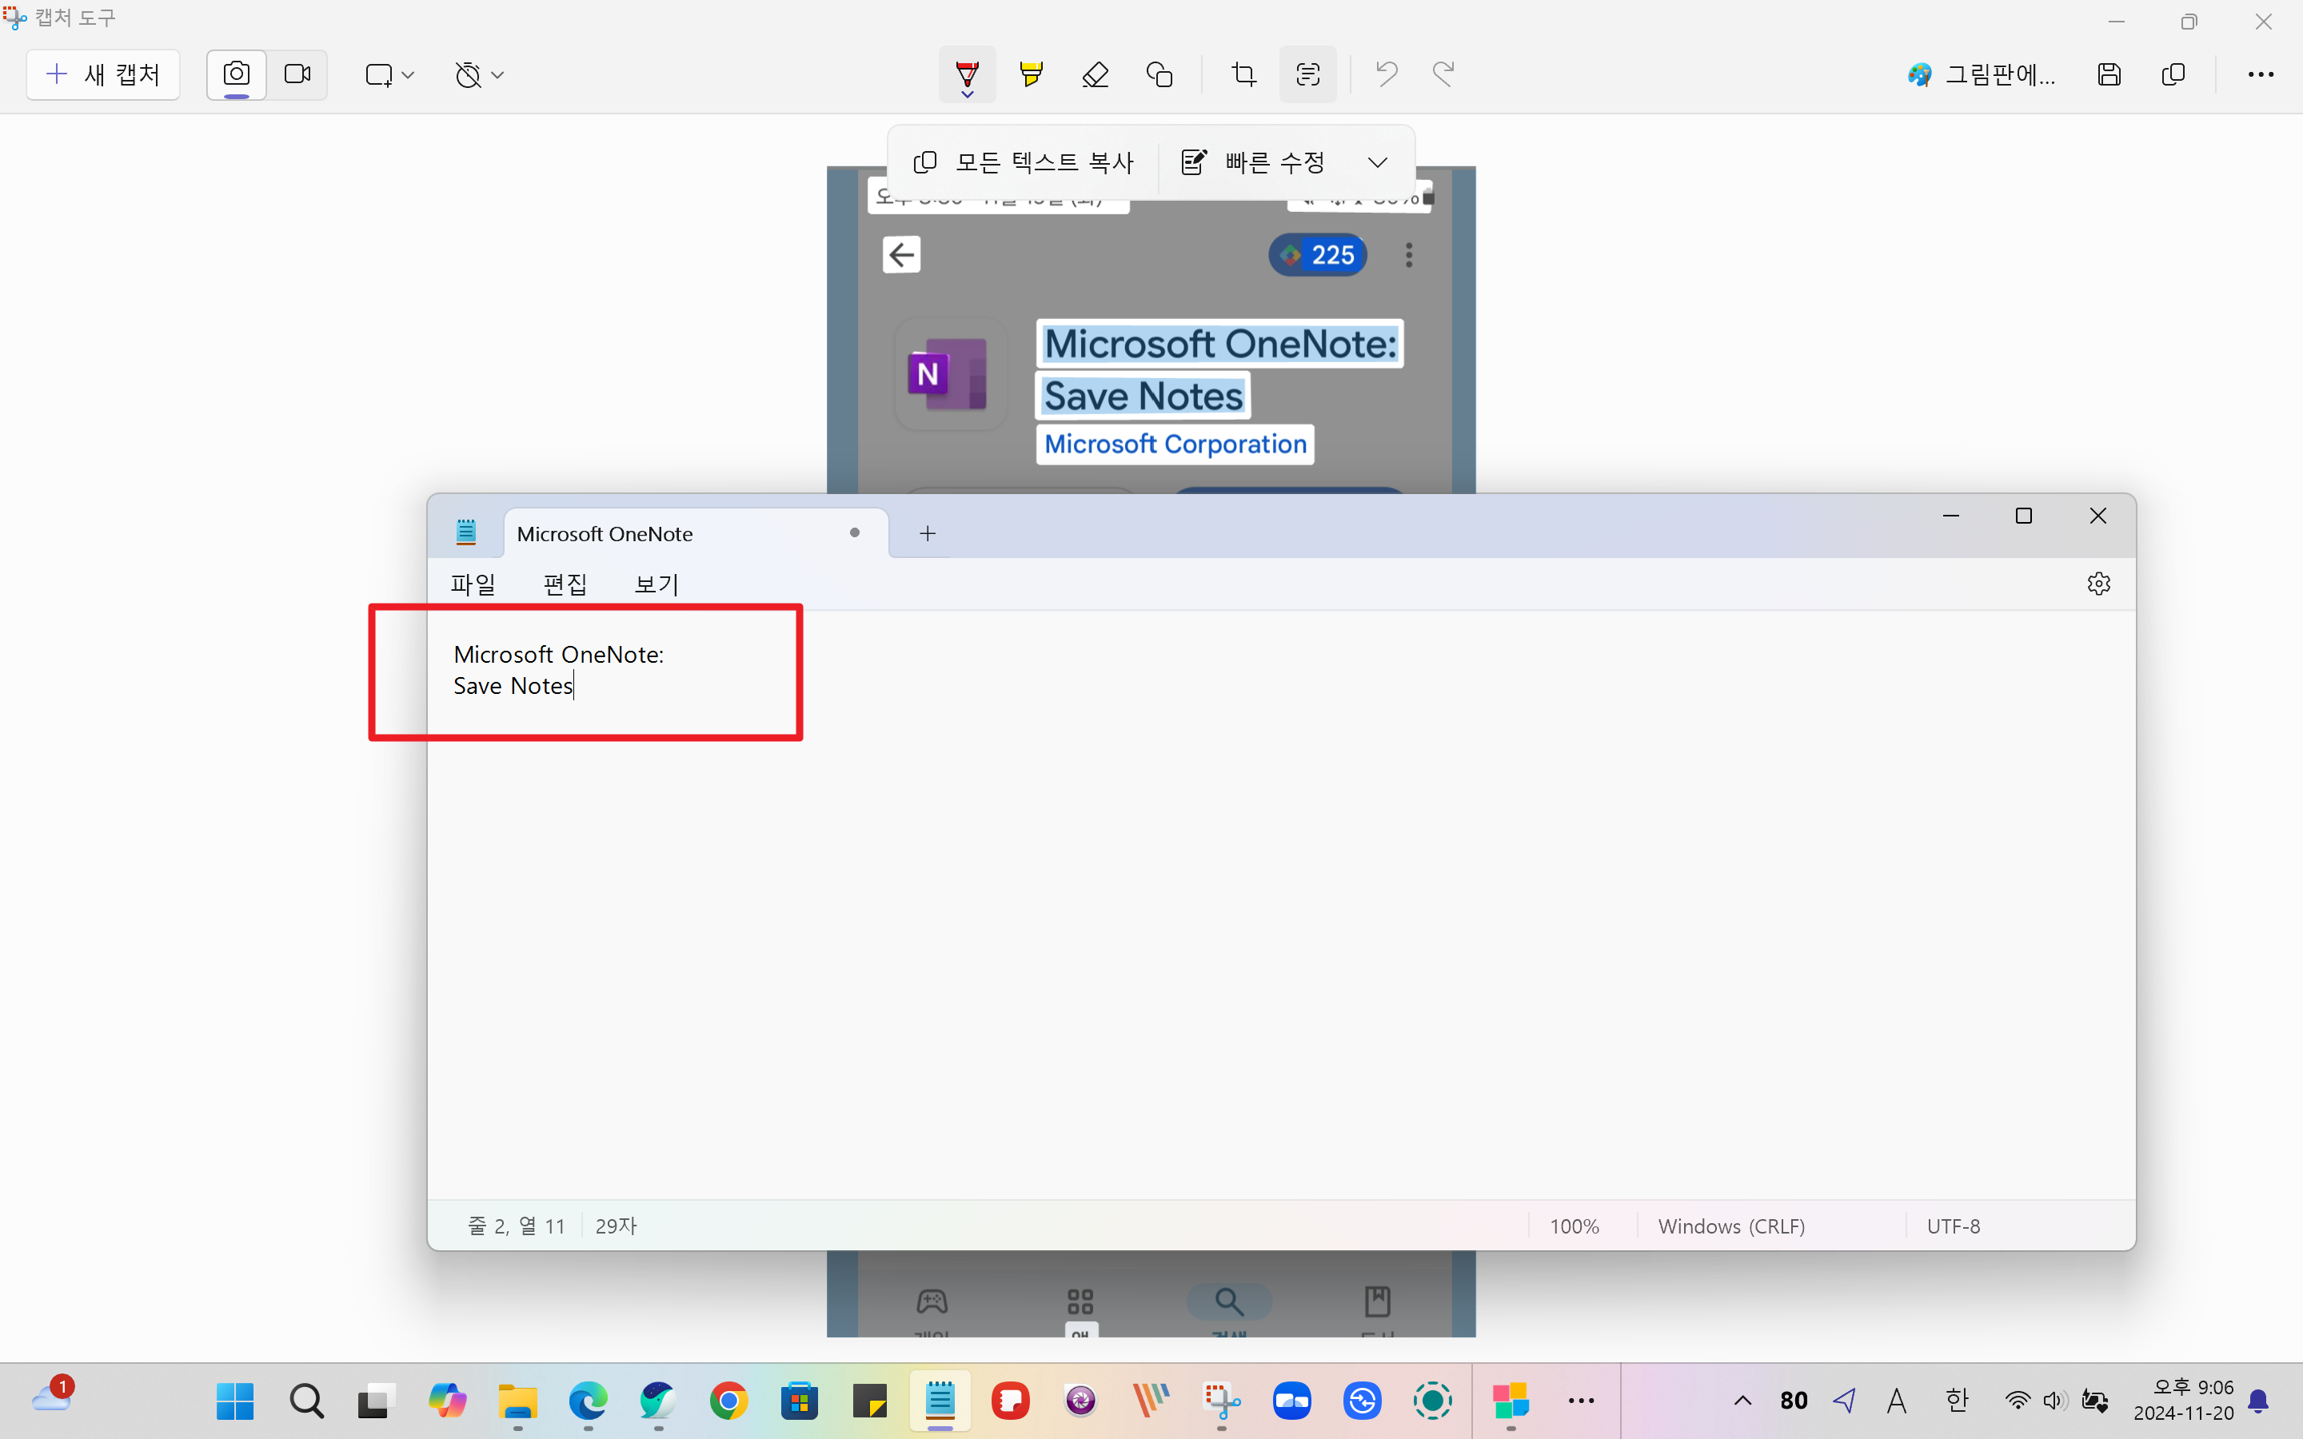Copy the capture to clipboard
Image resolution: width=2303 pixels, height=1439 pixels.
pos(2173,74)
